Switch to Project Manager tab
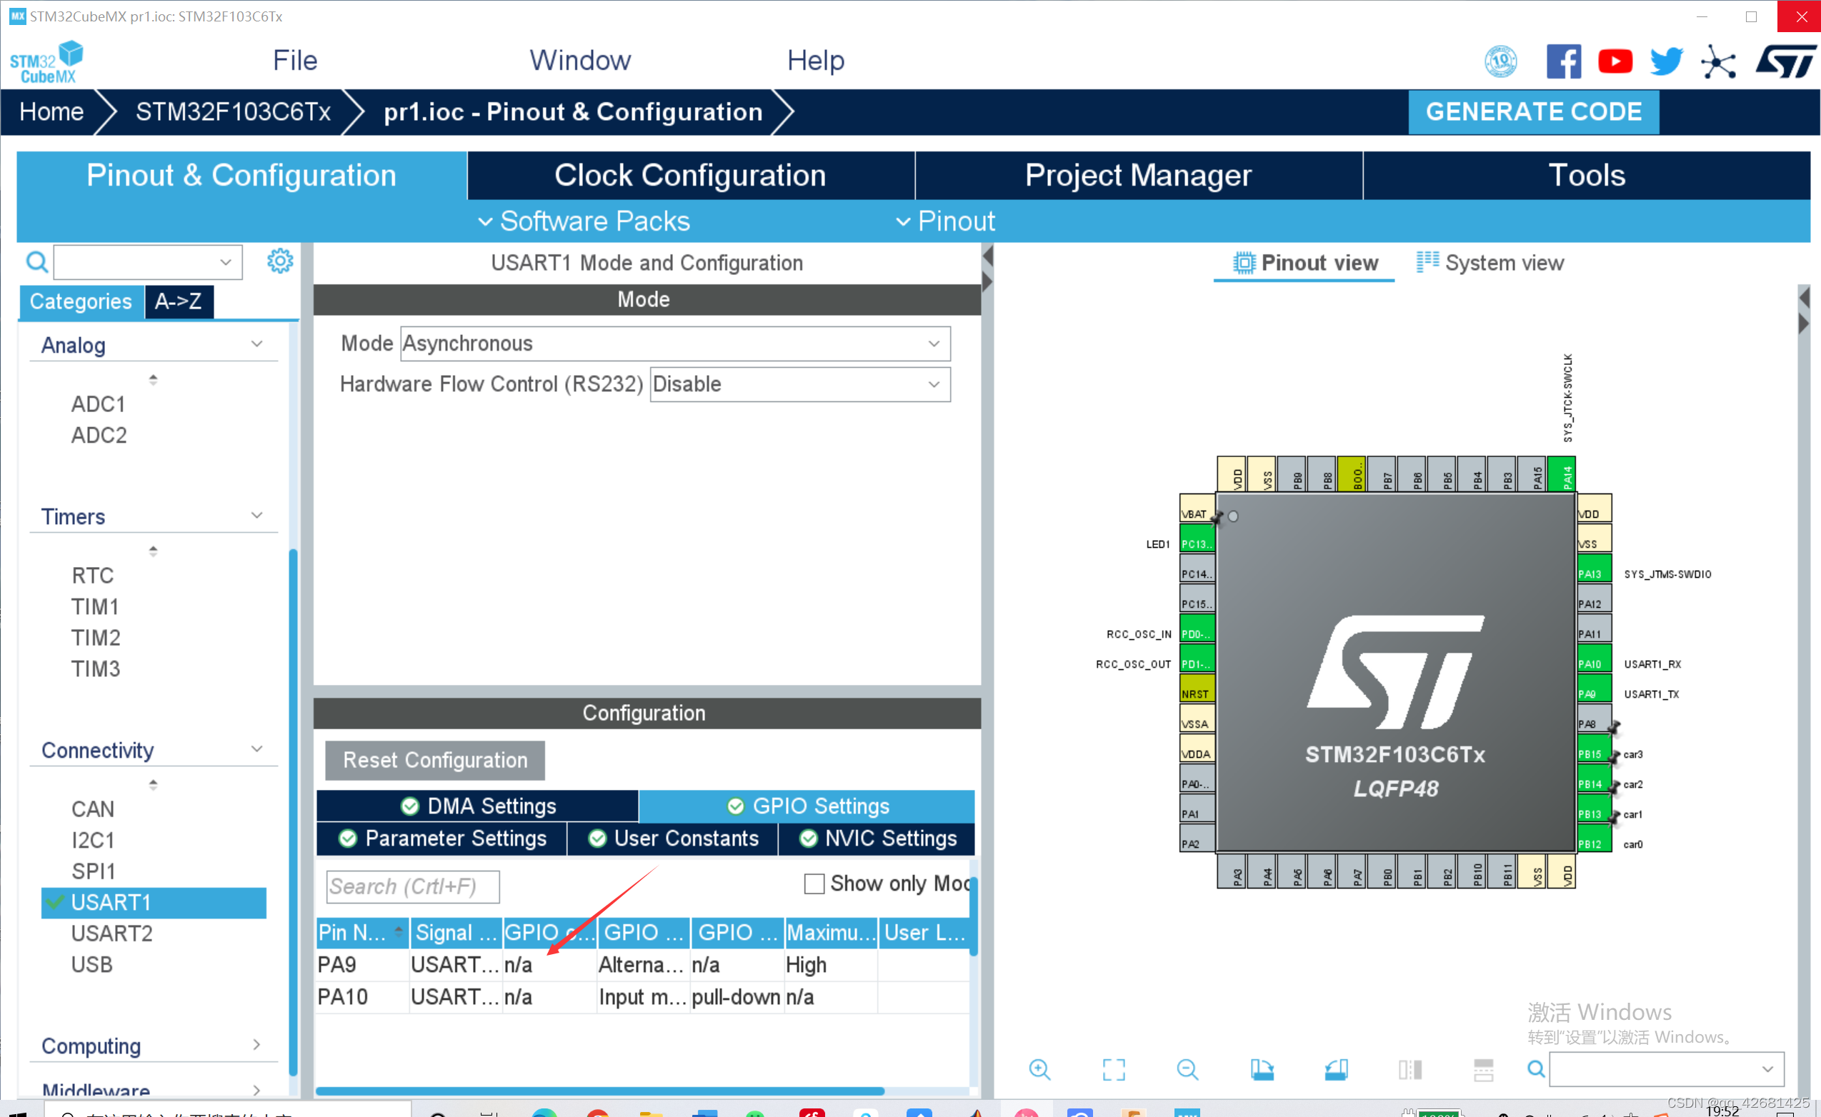The height and width of the screenshot is (1117, 1821). [1138, 175]
